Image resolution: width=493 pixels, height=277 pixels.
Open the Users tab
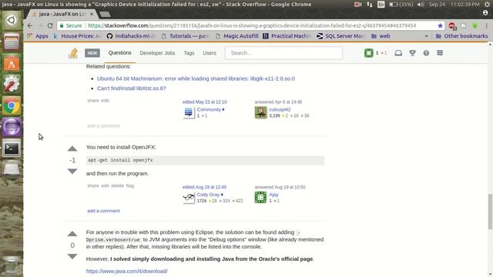(x=210, y=53)
